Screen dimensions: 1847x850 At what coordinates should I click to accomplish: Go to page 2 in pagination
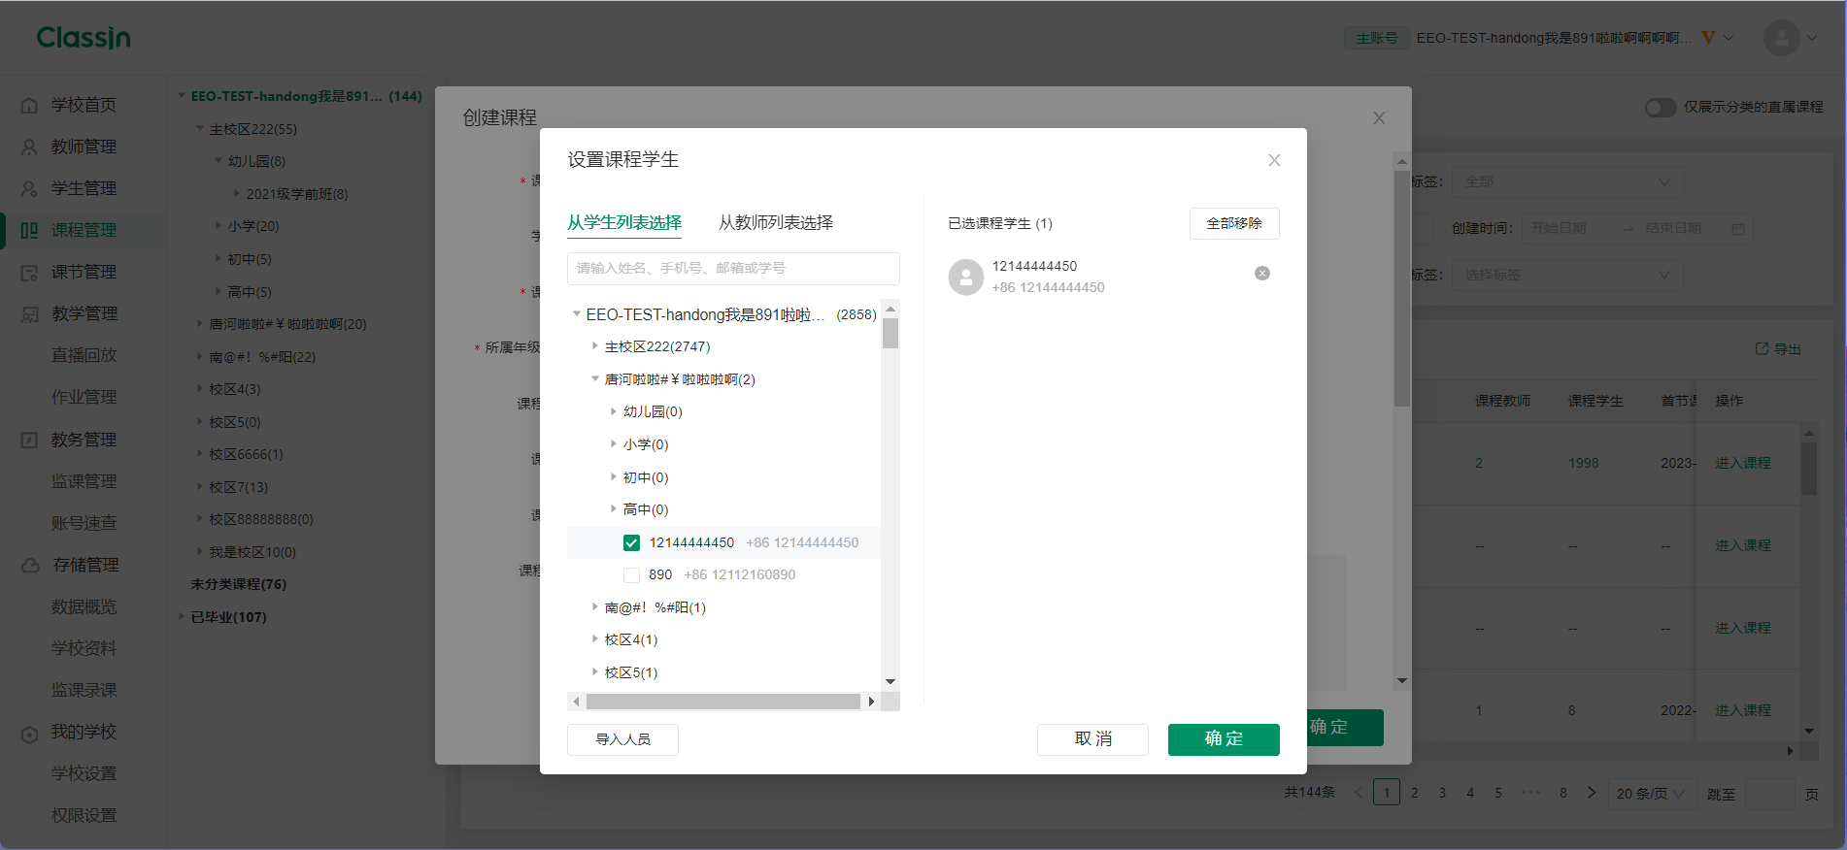[1415, 793]
